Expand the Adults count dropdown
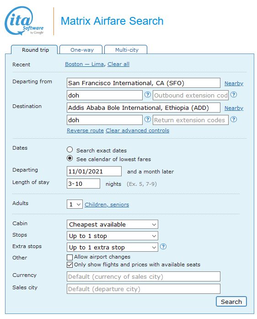Viewport: 257px width, 319px height. (75, 204)
